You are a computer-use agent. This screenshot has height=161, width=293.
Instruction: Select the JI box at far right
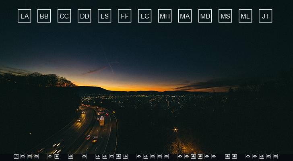266,16
